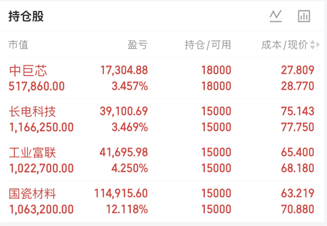The image size is (327, 226).
Task: Open the 工业富联 stock holding
Action: pyautogui.click(x=162, y=161)
